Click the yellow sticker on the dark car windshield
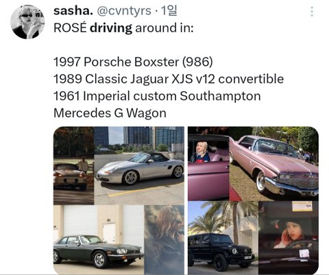 [302, 206]
